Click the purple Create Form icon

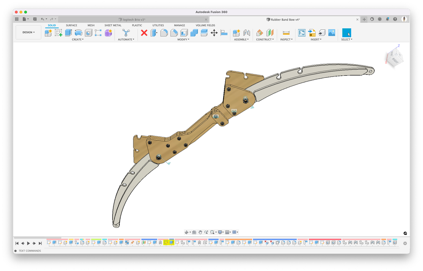pyautogui.click(x=108, y=33)
